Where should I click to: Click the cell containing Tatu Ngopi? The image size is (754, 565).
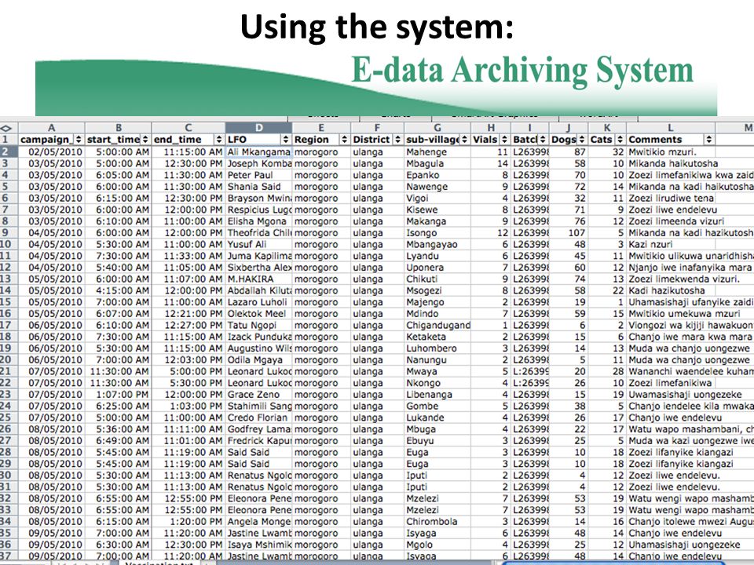(258, 325)
